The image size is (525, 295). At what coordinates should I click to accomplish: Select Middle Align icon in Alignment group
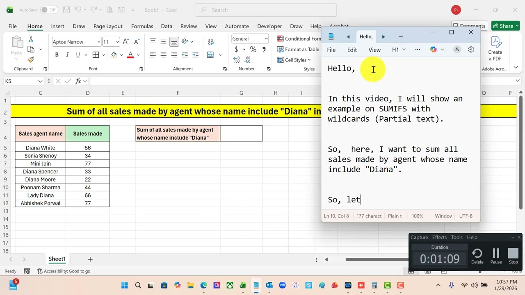coord(163,41)
